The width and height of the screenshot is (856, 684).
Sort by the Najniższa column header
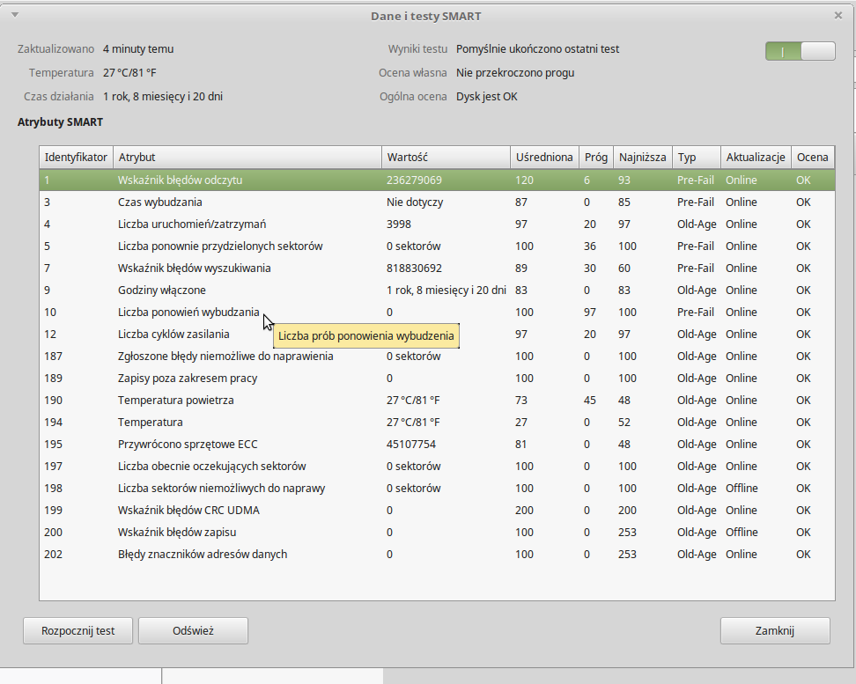point(643,158)
